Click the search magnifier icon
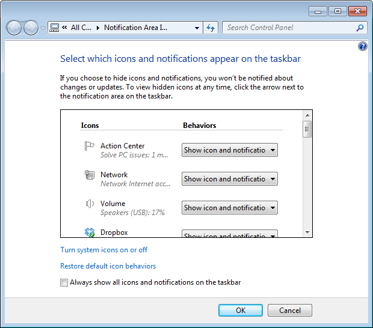 360,28
